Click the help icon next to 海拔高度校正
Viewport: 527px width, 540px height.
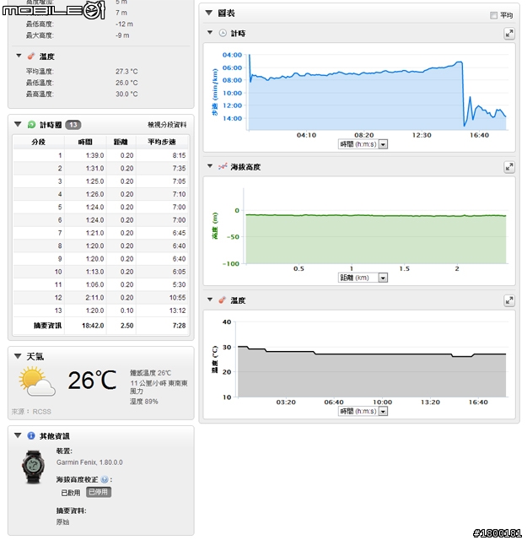click(x=105, y=479)
